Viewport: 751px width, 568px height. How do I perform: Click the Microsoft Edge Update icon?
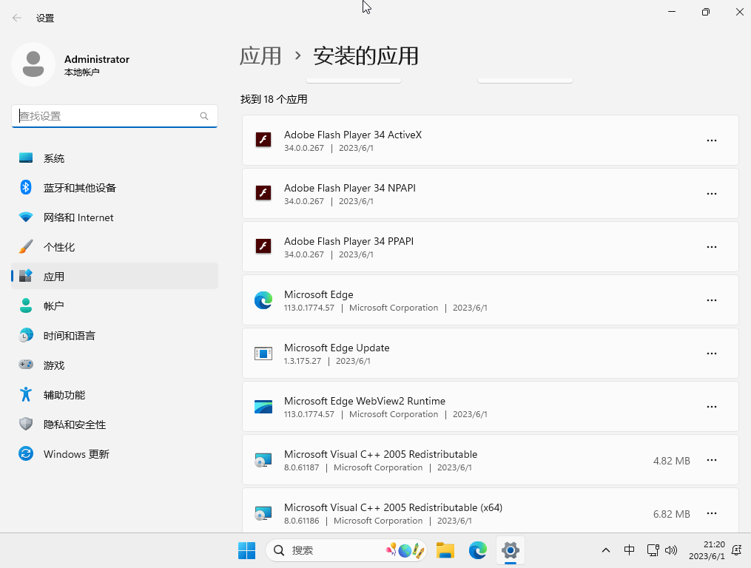[x=263, y=354]
